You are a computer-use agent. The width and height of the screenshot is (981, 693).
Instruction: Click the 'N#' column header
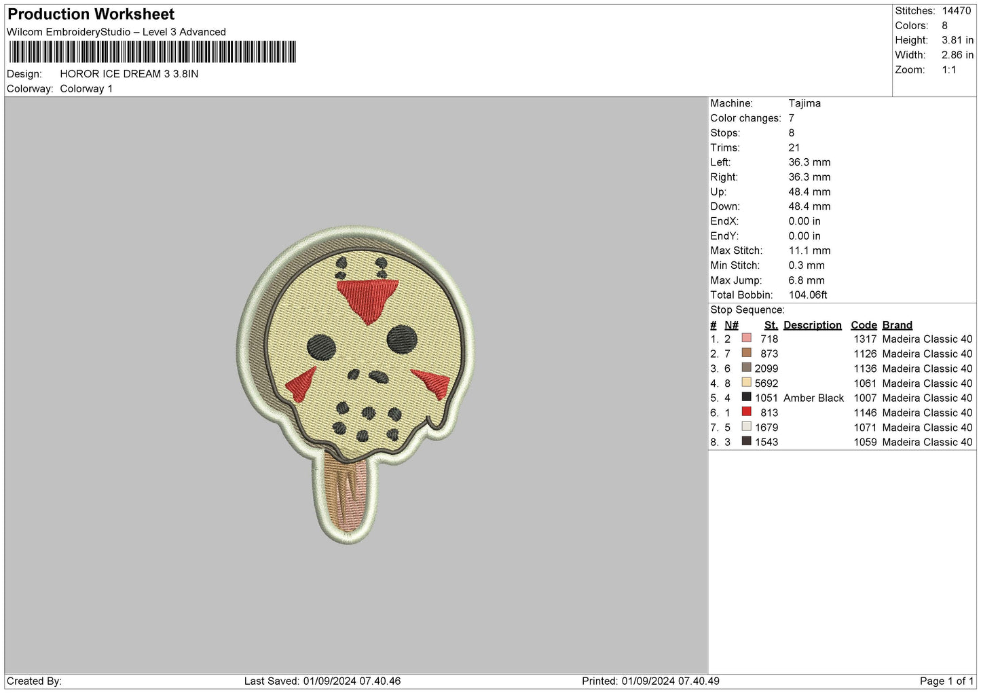click(x=731, y=325)
